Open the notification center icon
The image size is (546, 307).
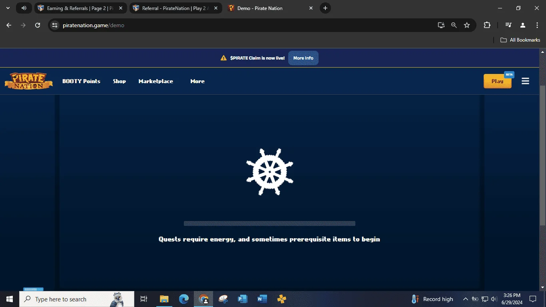pos(533,299)
